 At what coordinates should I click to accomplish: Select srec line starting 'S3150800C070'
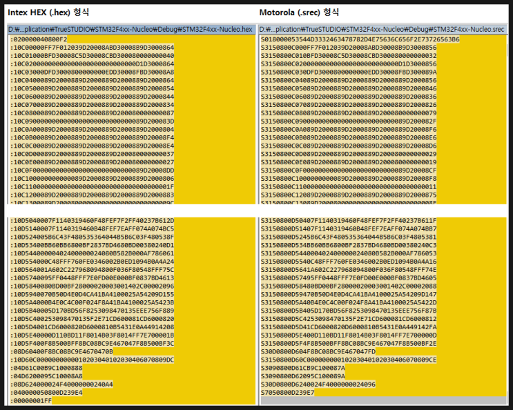tap(349, 105)
